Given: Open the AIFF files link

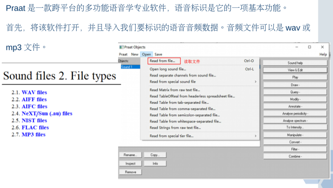Looking at the screenshot, I should (34, 100).
